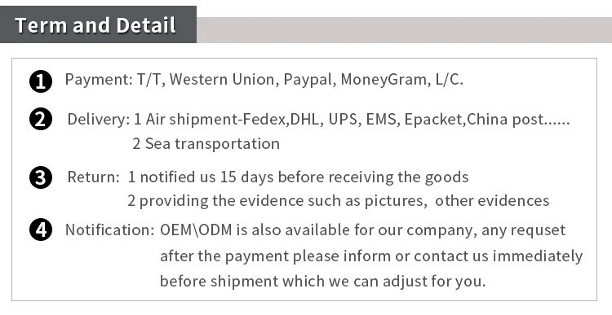Click the Notification label

(x=110, y=230)
